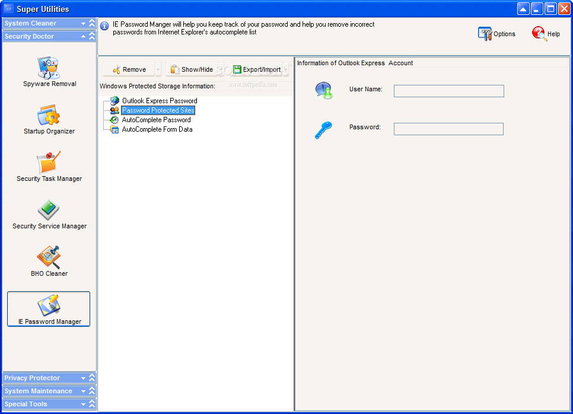Click the AutoComplete Password clock icon
This screenshot has width=573, height=414.
(x=114, y=119)
